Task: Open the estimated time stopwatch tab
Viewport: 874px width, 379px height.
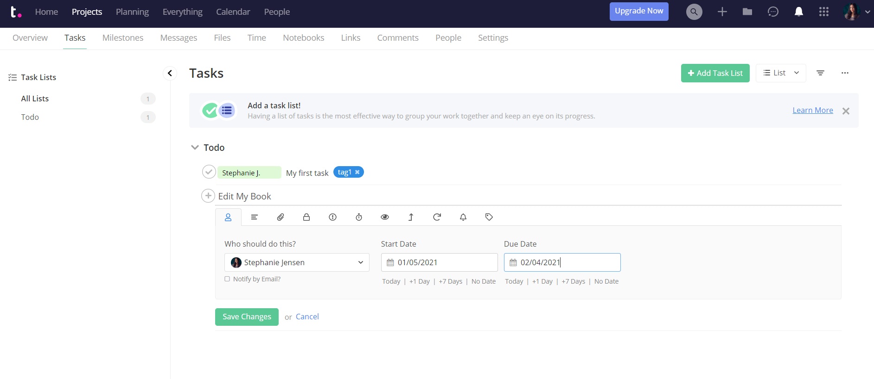Action: coord(359,217)
